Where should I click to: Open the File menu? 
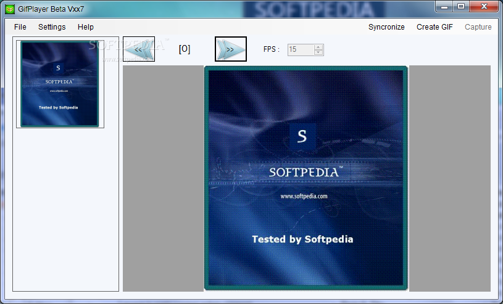coord(20,27)
